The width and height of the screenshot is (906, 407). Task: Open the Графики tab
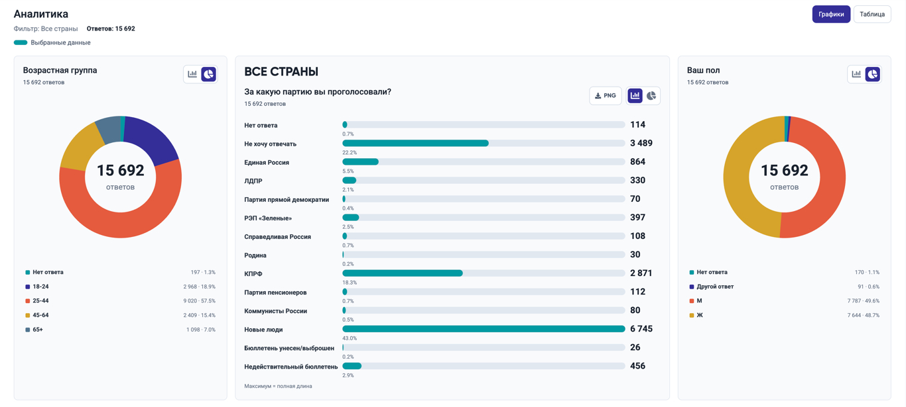click(831, 14)
